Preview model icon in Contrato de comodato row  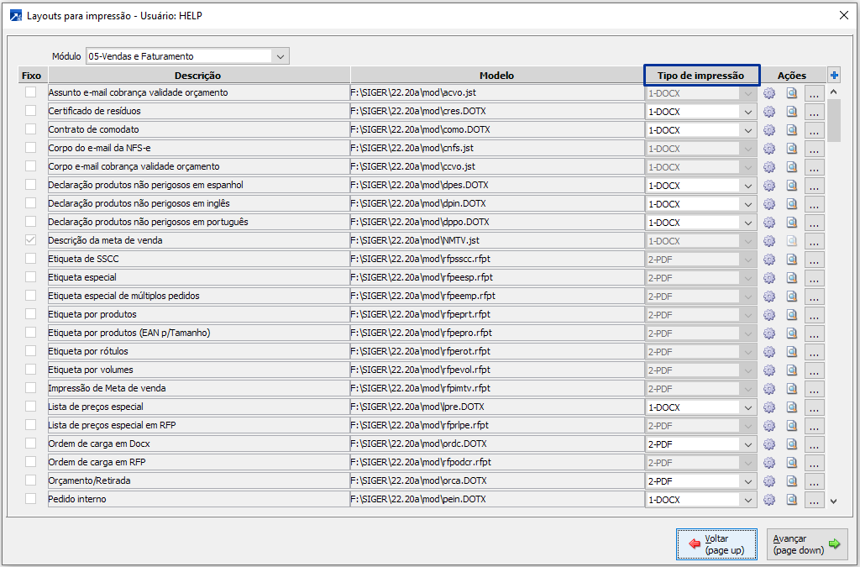coord(791,130)
